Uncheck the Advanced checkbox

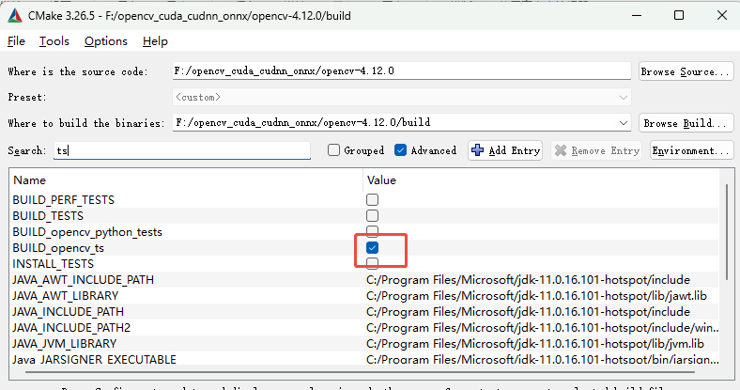[401, 150]
